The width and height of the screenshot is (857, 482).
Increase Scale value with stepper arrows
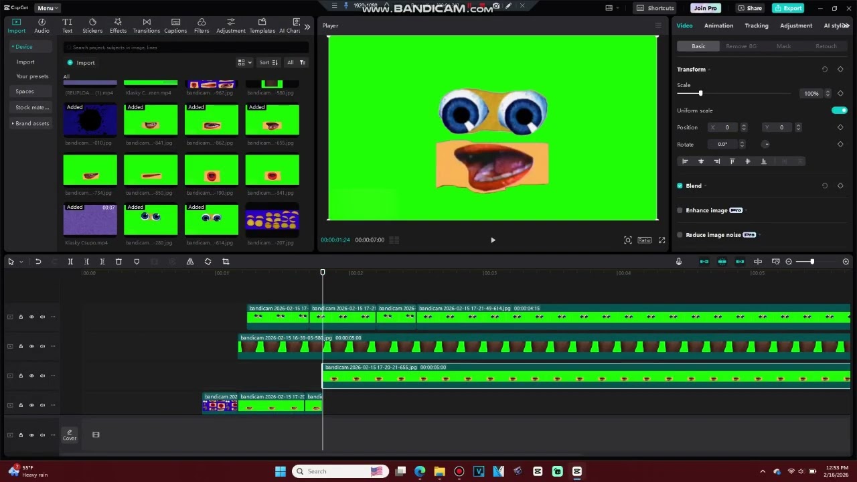(828, 93)
